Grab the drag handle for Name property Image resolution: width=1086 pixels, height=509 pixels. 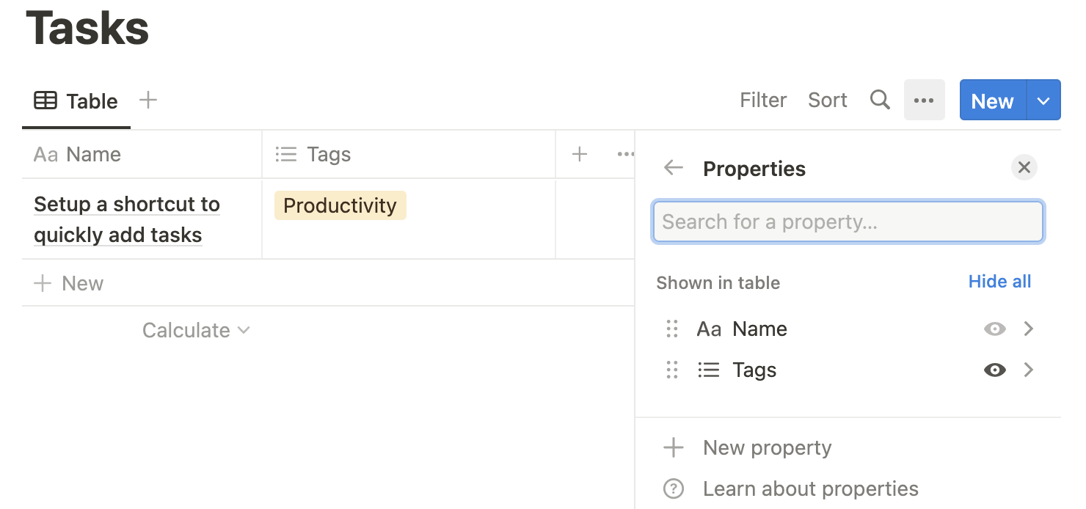click(x=672, y=329)
